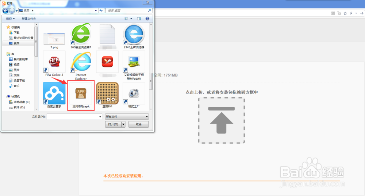Select the 7.png thumbnail

[54, 40]
